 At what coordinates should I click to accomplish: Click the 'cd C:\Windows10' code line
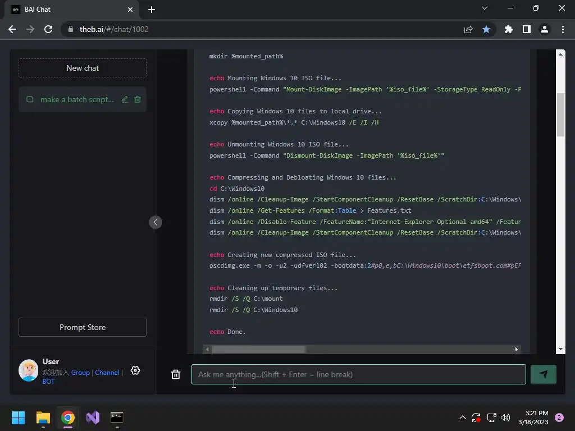(x=237, y=189)
